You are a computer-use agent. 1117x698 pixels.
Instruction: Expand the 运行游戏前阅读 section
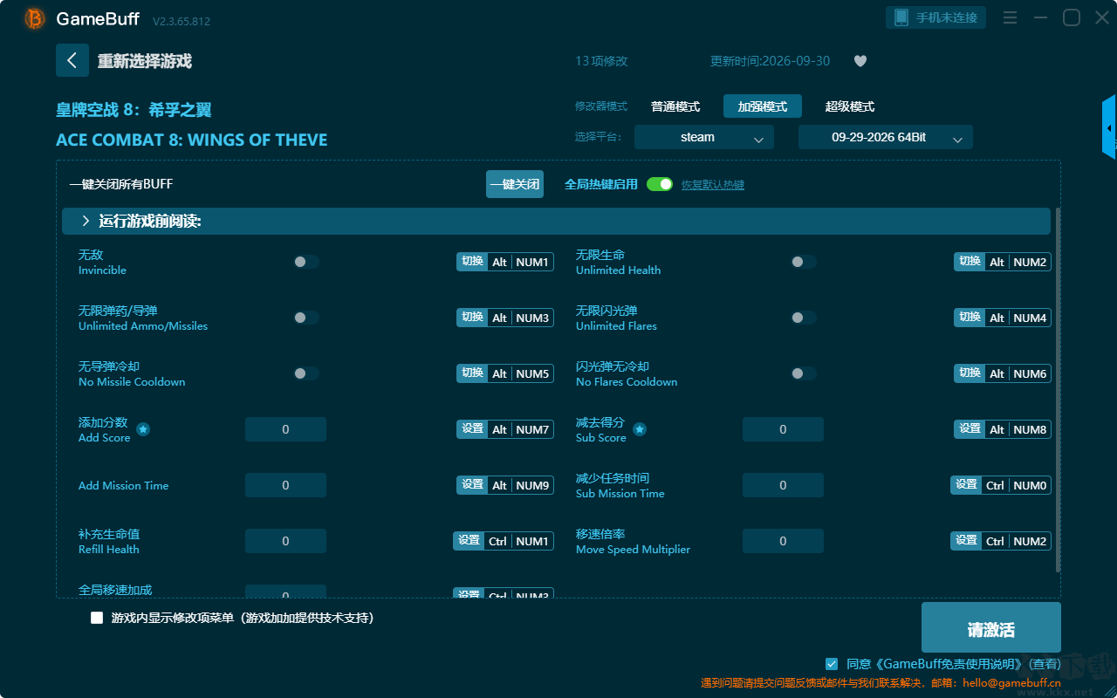tap(556, 222)
